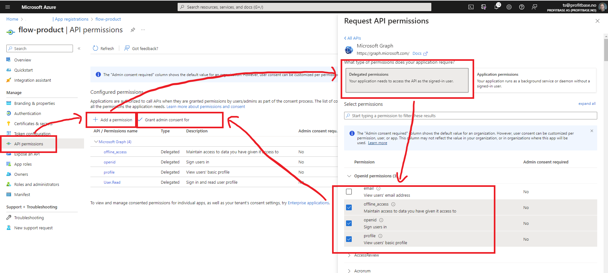Check the email permission checkbox
This screenshot has width=608, height=273.
[x=349, y=192]
